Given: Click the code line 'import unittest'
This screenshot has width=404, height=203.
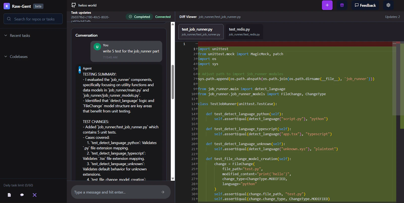Looking at the screenshot, I should [x=213, y=49].
